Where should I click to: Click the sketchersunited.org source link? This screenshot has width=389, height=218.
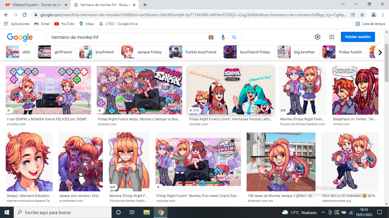coord(337,201)
